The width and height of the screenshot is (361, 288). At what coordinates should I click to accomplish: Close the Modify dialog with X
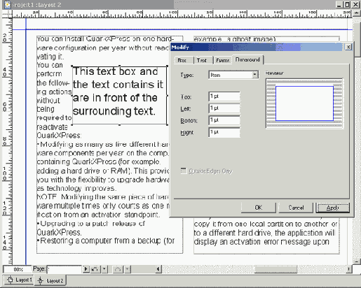point(348,47)
